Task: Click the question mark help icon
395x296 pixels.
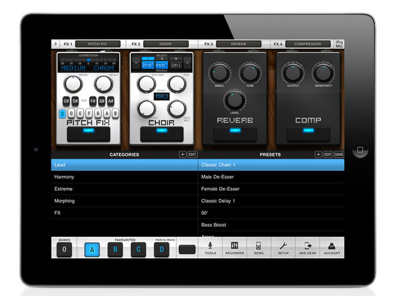Action: click(55, 44)
